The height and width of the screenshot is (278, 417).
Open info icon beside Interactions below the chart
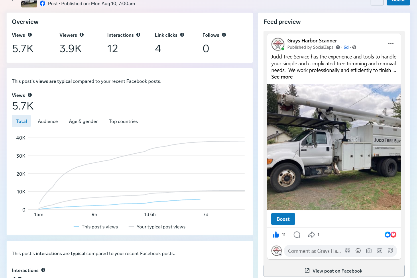[x=43, y=270]
